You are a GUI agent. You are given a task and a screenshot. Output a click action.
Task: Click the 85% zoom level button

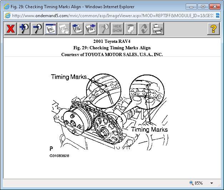196,183
